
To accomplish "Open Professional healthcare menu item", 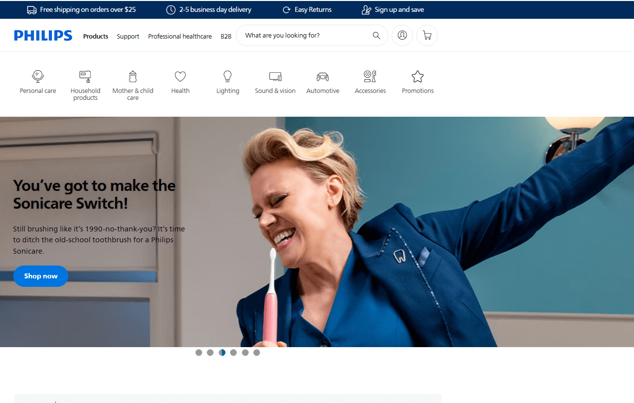I will coord(180,36).
